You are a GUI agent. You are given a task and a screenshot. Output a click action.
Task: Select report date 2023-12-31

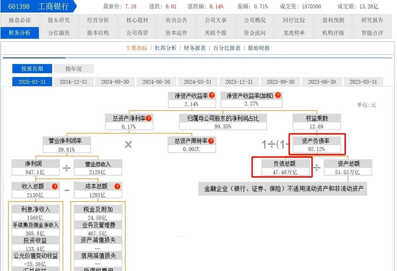(239, 82)
